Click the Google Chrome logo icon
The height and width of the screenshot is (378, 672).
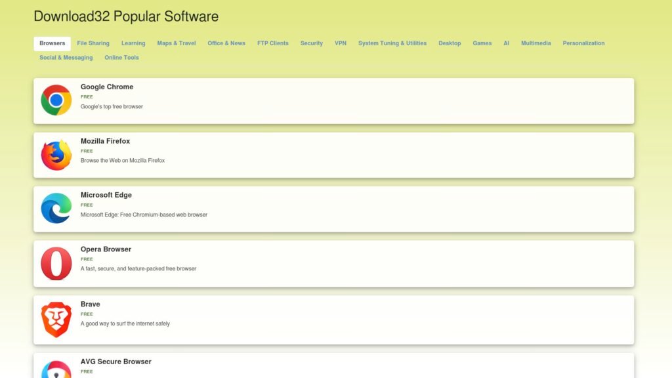click(56, 100)
